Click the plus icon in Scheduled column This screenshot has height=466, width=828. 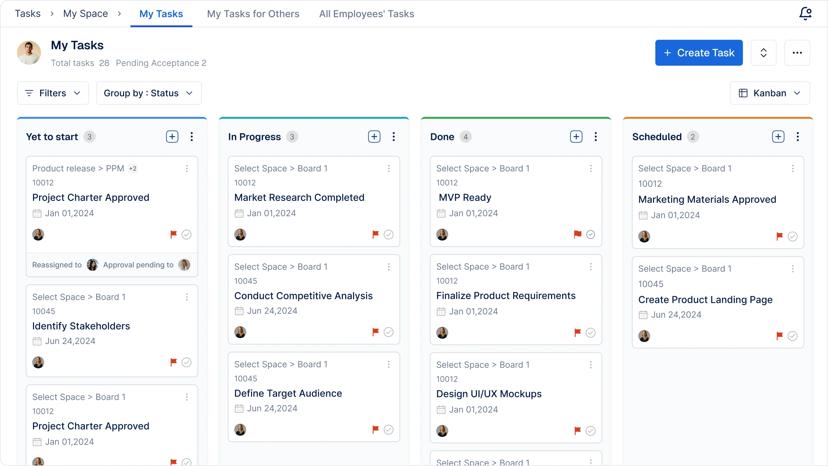[x=778, y=137]
